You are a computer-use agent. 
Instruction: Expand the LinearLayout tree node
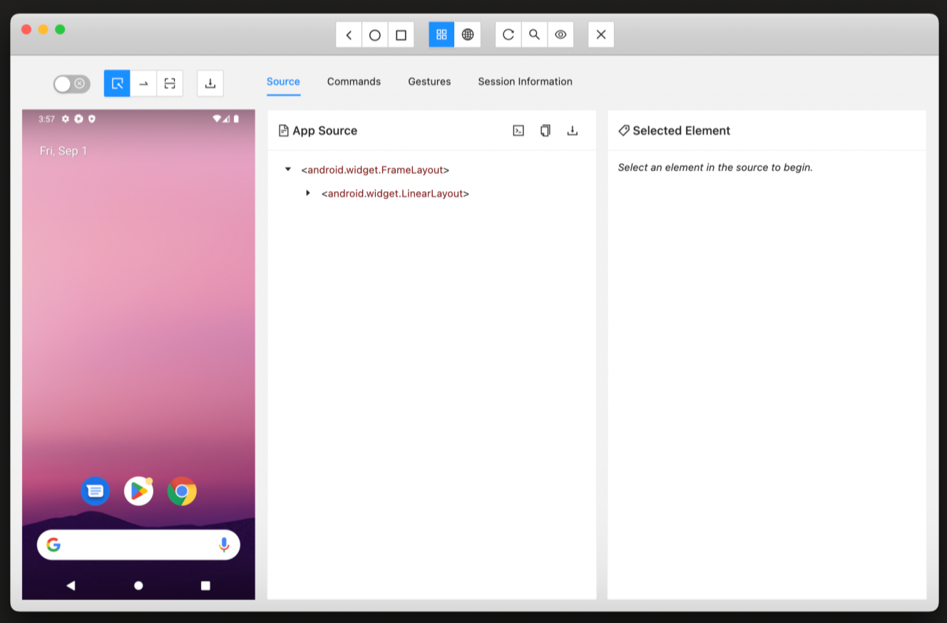[307, 192]
